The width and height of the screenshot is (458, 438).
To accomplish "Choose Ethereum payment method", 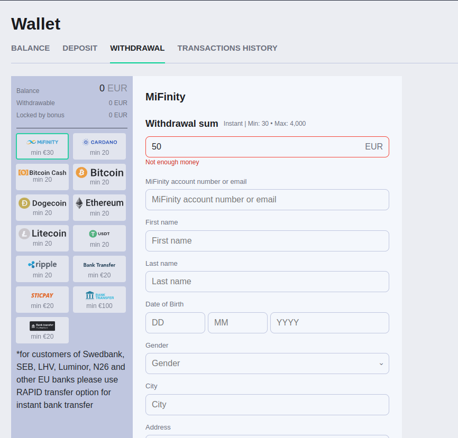I will [x=99, y=208].
